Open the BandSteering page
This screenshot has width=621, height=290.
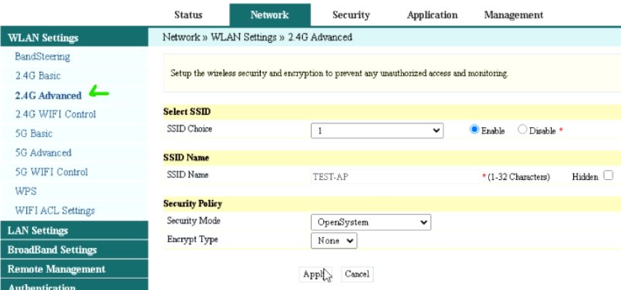(42, 56)
